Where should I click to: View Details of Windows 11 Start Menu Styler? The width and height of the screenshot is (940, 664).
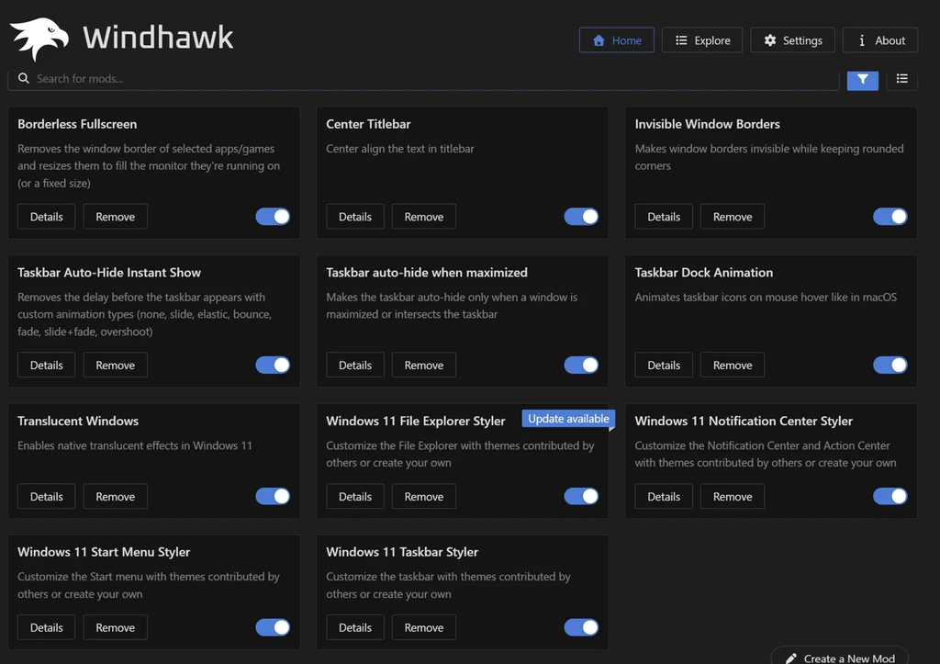click(46, 627)
